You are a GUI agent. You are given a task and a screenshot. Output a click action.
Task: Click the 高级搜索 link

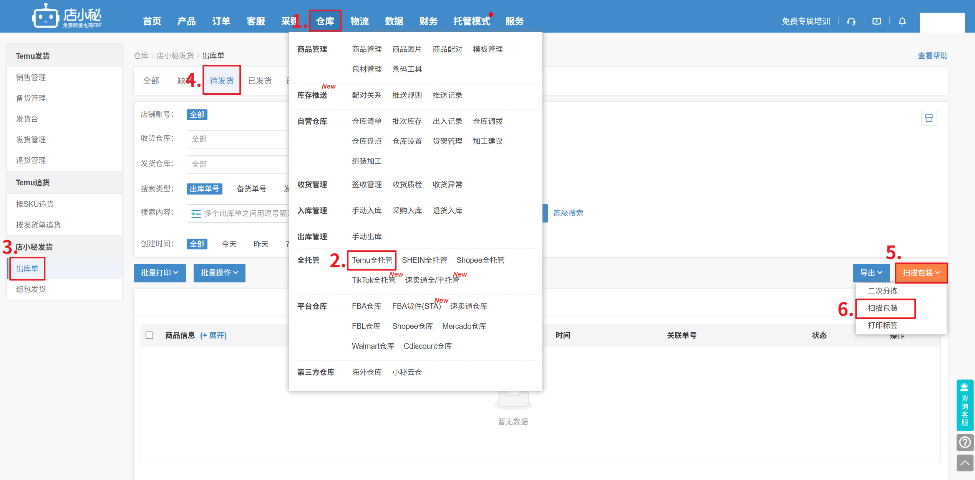pyautogui.click(x=568, y=213)
